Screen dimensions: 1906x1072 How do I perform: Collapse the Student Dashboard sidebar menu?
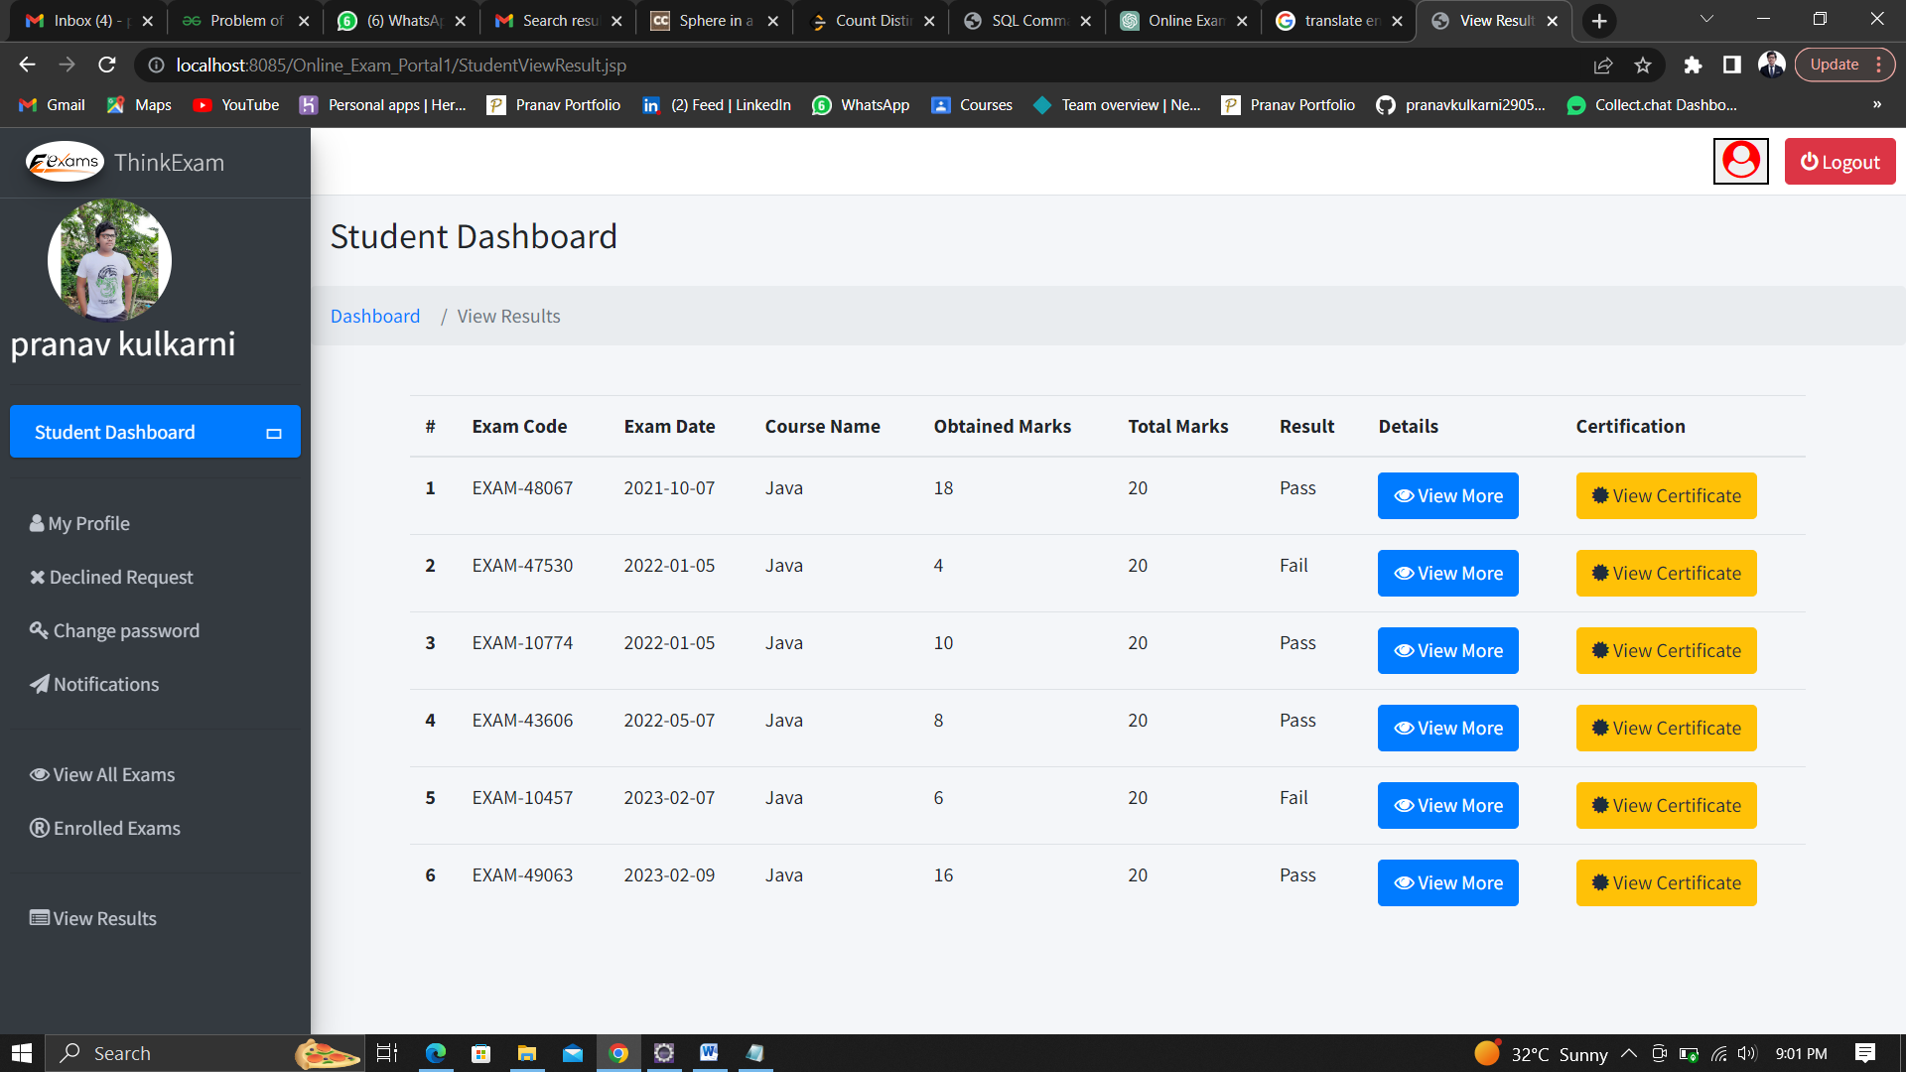(x=274, y=433)
